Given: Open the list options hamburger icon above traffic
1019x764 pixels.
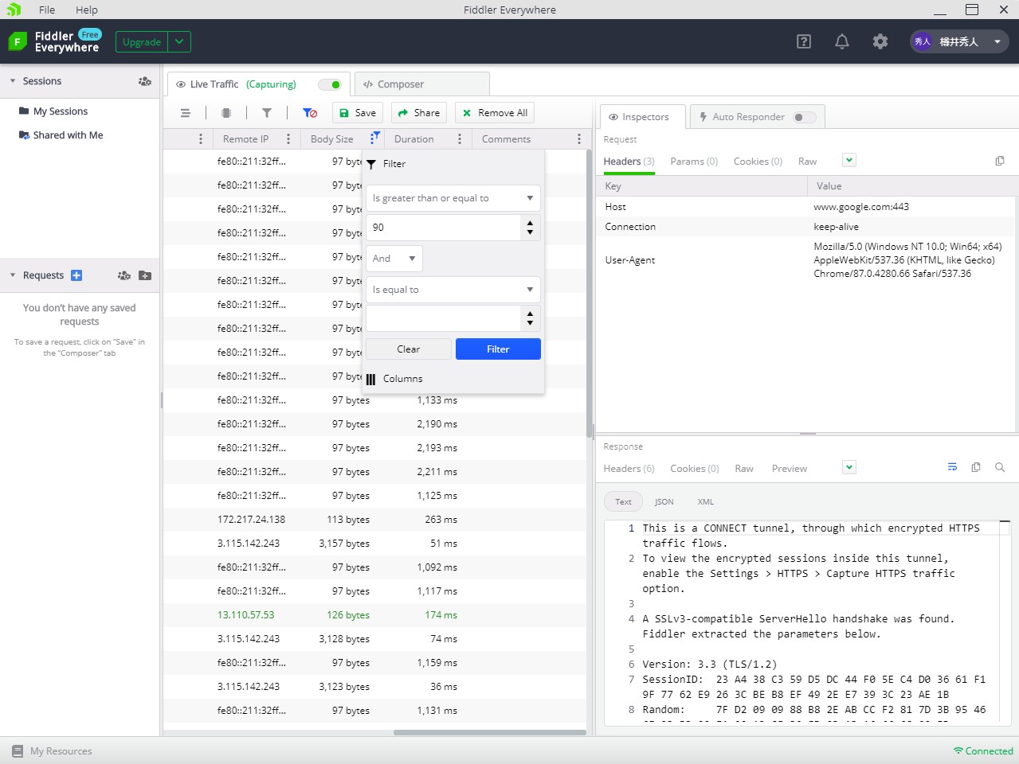Looking at the screenshot, I should click(185, 112).
